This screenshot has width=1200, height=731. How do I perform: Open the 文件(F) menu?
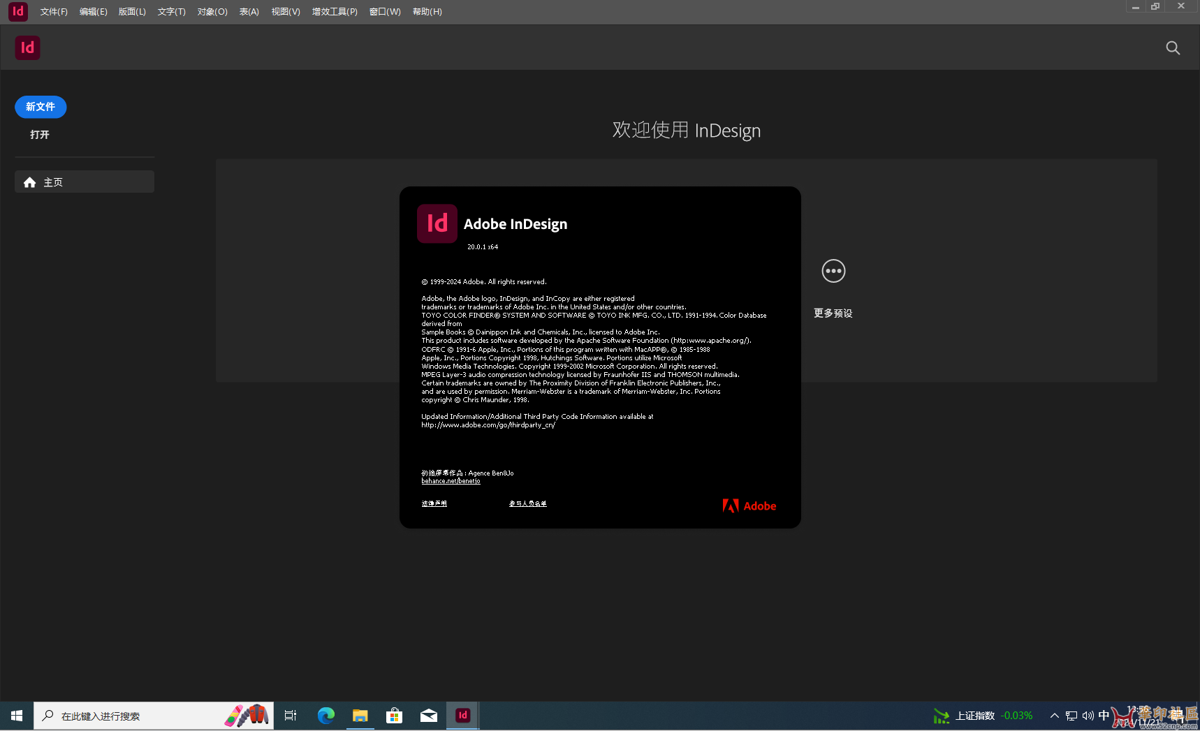pyautogui.click(x=54, y=12)
